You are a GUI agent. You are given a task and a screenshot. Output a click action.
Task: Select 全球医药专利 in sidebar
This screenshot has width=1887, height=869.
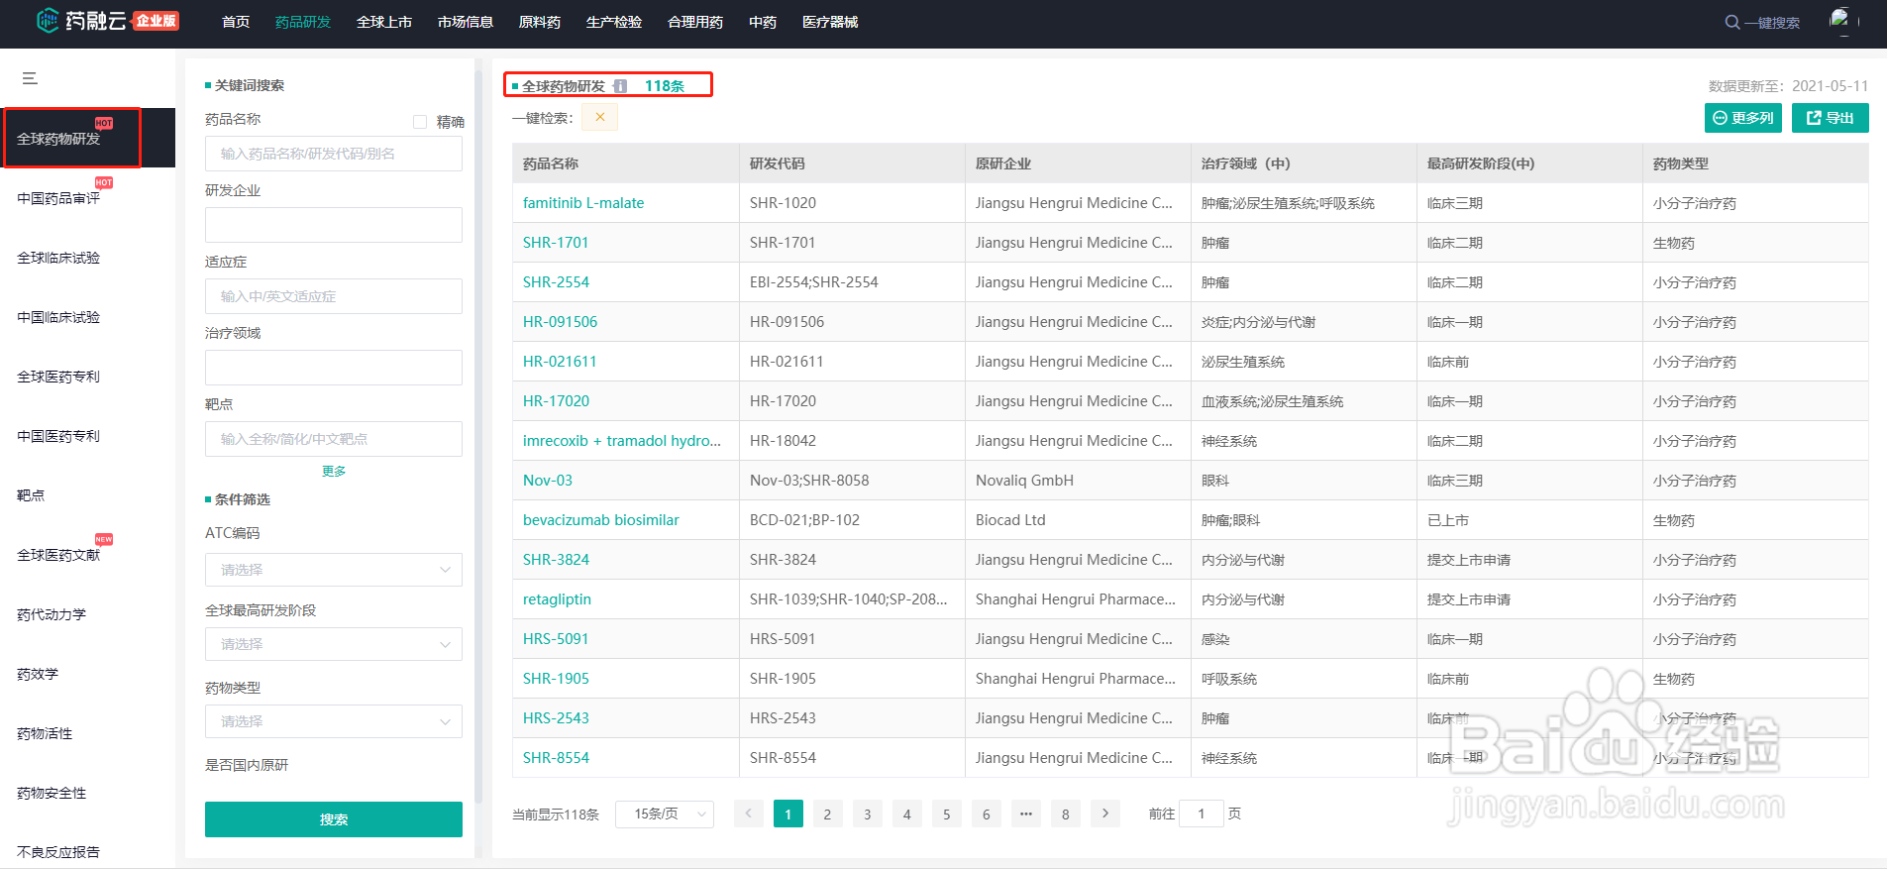58,377
